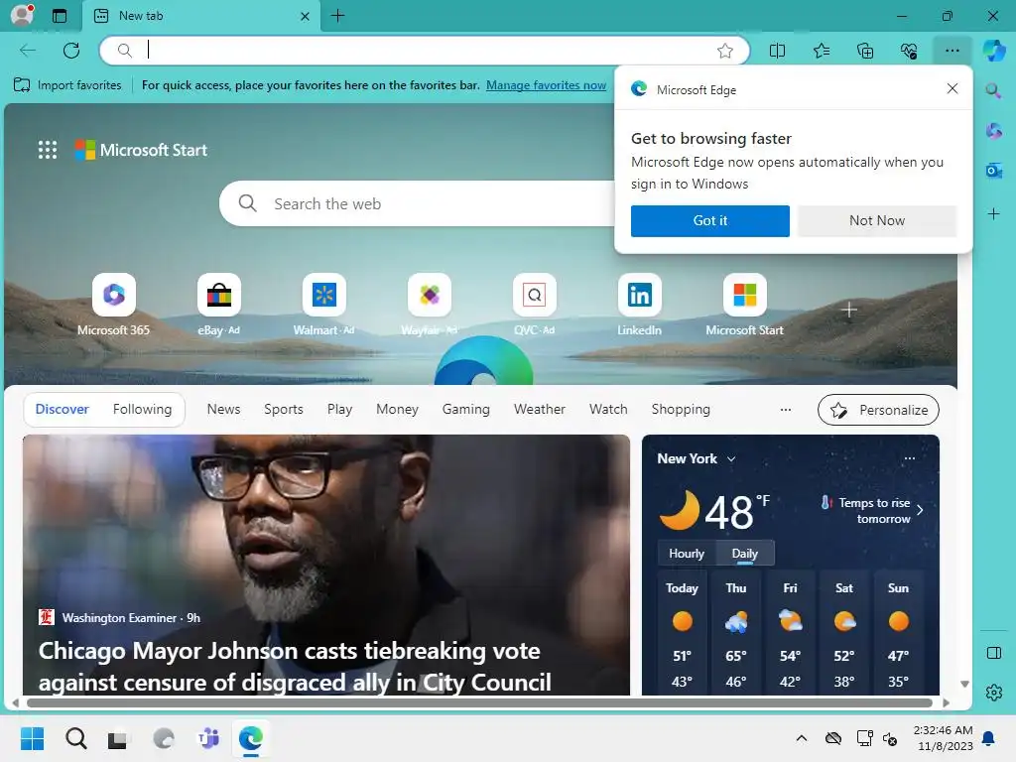Viewport: 1016px width, 762px height.
Task: Add a new quick link site
Action: (849, 311)
